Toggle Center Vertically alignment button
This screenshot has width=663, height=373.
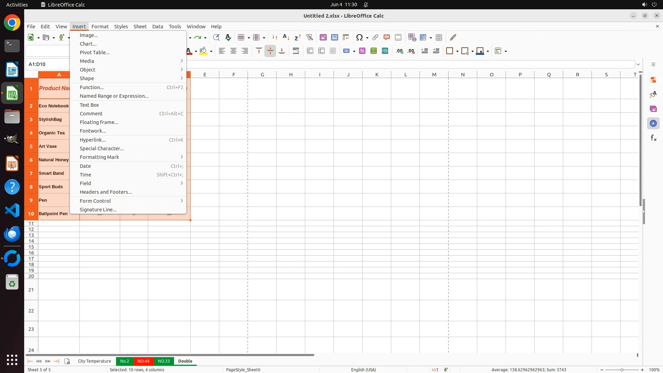tap(270, 51)
